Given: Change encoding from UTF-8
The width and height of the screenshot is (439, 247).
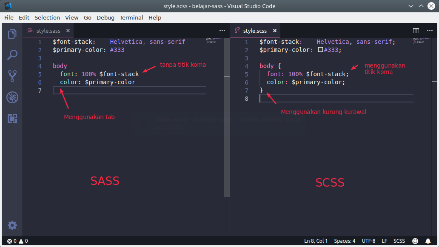Looking at the screenshot, I should pos(368,241).
